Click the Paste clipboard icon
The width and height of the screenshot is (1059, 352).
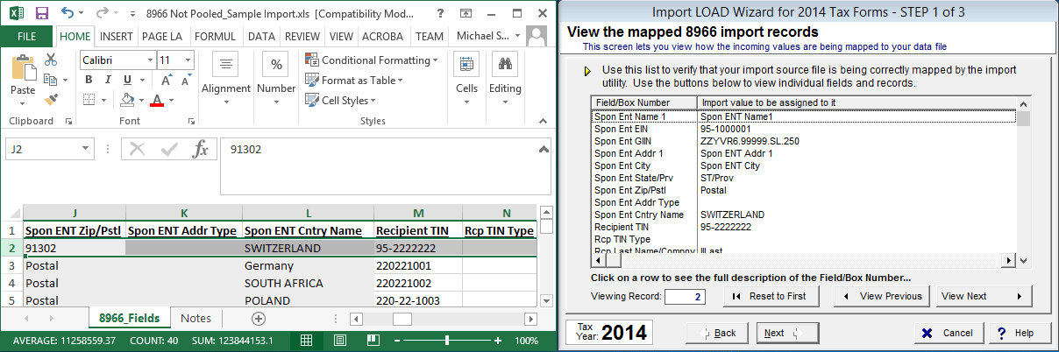[x=23, y=68]
